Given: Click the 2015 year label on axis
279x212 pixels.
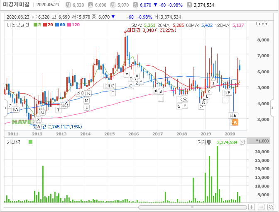Looking at the screenshot, I should [110, 134].
